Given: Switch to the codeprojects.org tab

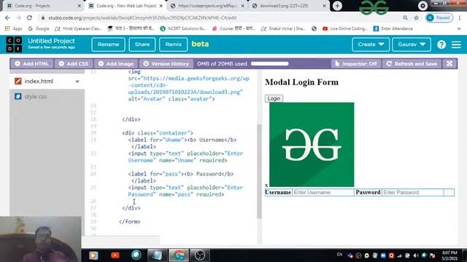Looking at the screenshot, I should pos(207,6).
